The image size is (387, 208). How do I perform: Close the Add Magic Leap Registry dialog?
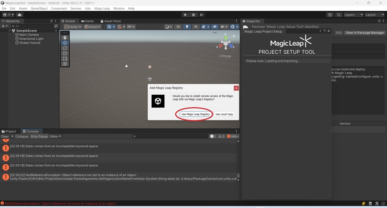pyautogui.click(x=236, y=88)
